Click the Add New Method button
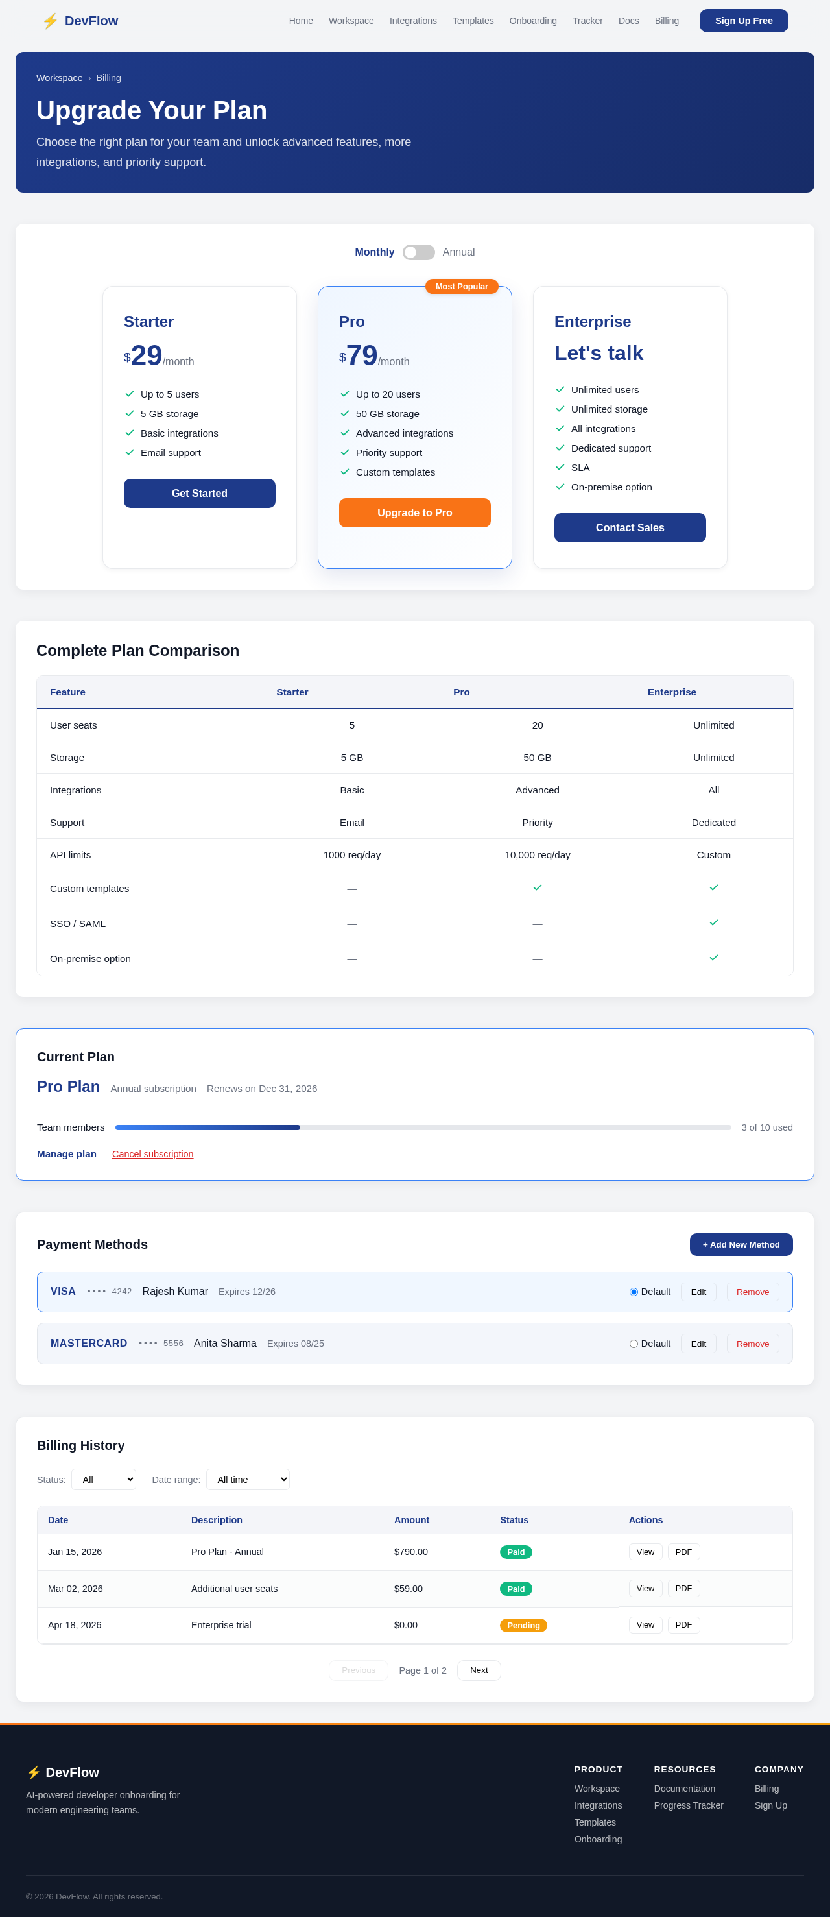This screenshot has width=830, height=1917. 741,1244
